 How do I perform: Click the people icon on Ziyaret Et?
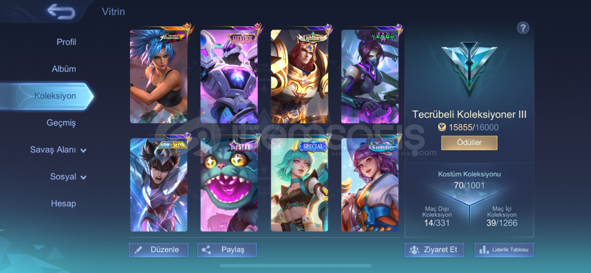[414, 250]
